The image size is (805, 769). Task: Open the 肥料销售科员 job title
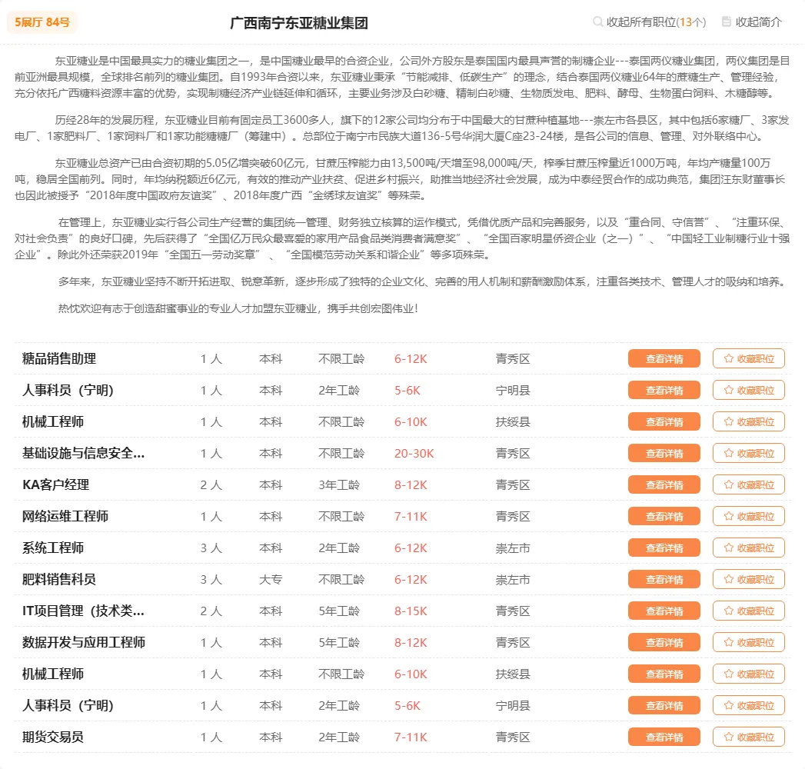pos(59,579)
